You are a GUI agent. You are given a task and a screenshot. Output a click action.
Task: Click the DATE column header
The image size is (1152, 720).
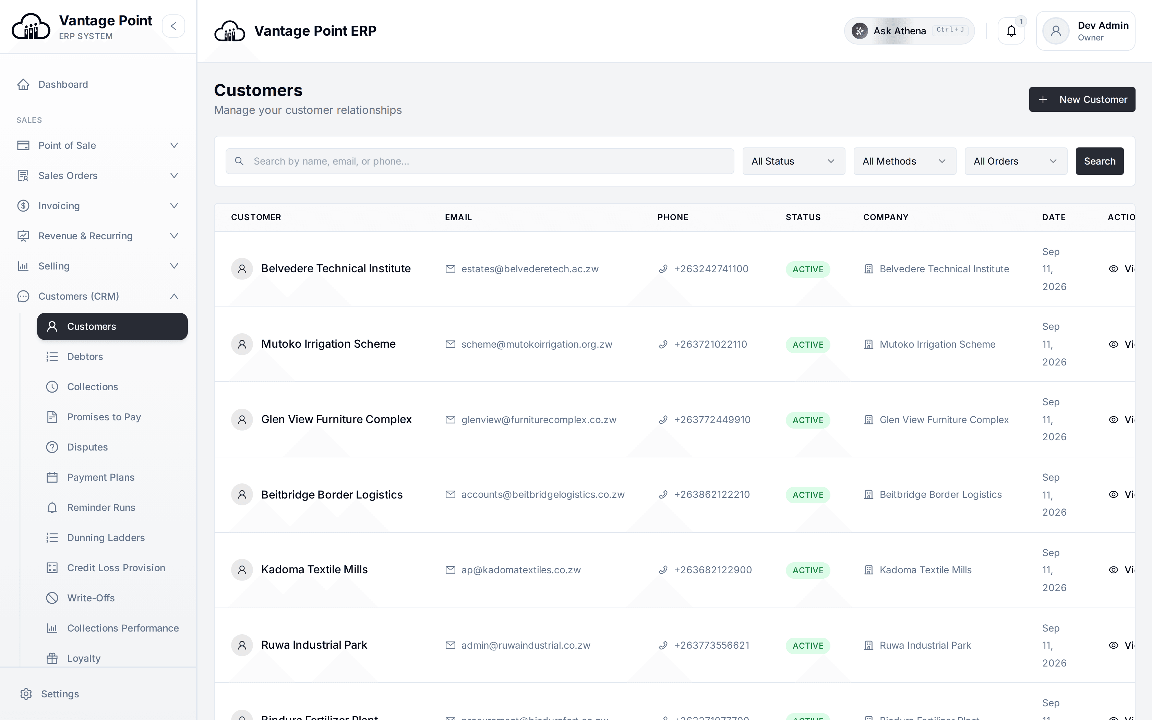1054,218
